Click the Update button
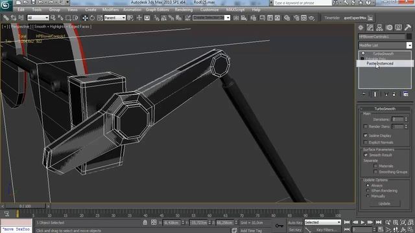 tap(385, 203)
